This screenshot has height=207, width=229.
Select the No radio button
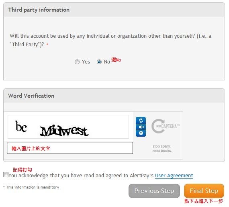coord(99,62)
